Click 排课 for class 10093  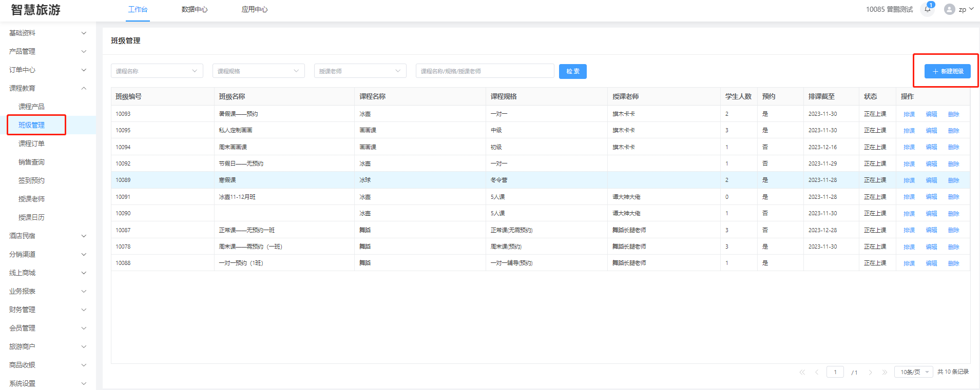[x=909, y=114]
